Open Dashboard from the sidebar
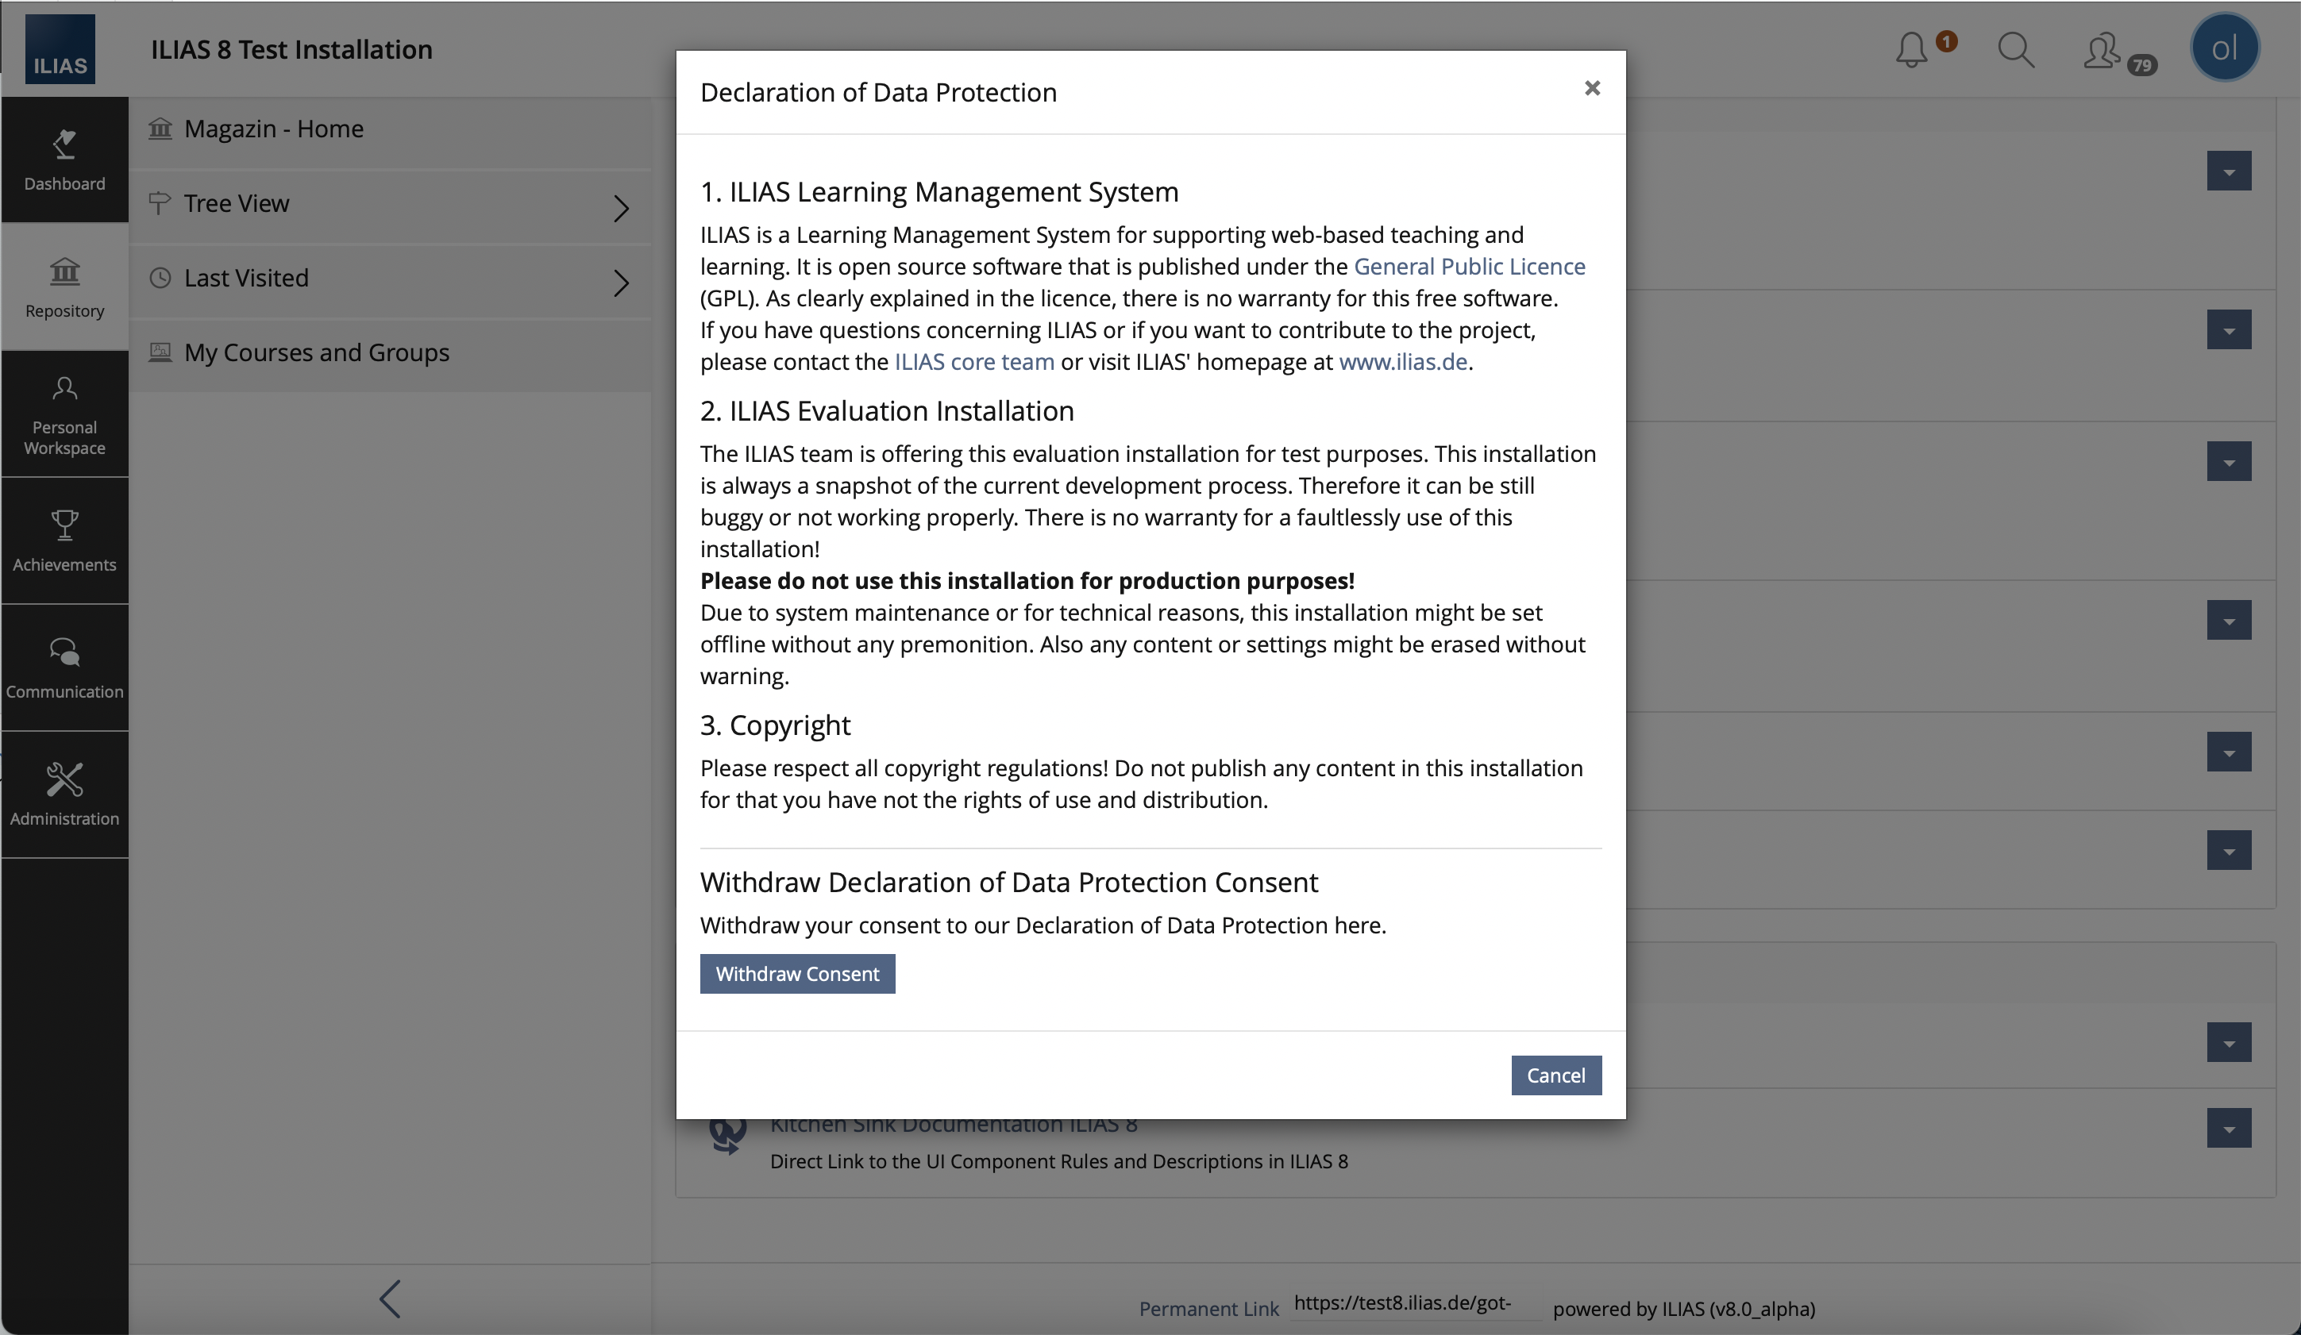 coord(65,160)
